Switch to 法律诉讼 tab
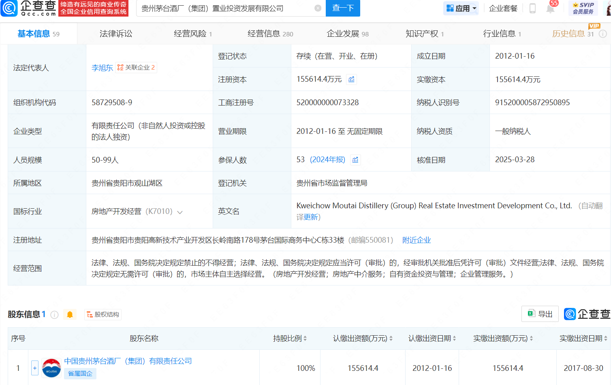This screenshot has height=385, width=611. click(x=116, y=34)
